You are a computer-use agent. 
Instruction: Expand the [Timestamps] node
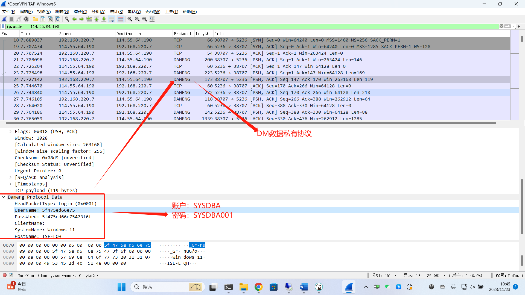tap(10, 184)
